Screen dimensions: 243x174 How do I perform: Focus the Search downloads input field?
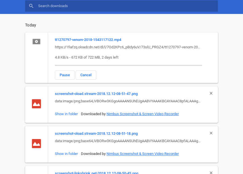(x=125, y=6)
